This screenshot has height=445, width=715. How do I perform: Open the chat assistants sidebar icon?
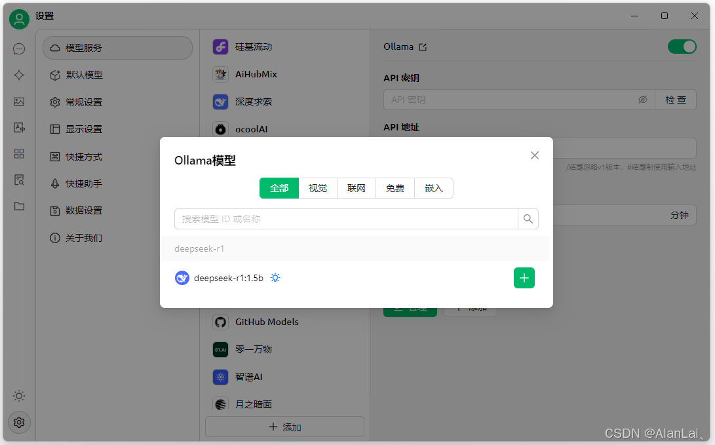tap(18, 48)
